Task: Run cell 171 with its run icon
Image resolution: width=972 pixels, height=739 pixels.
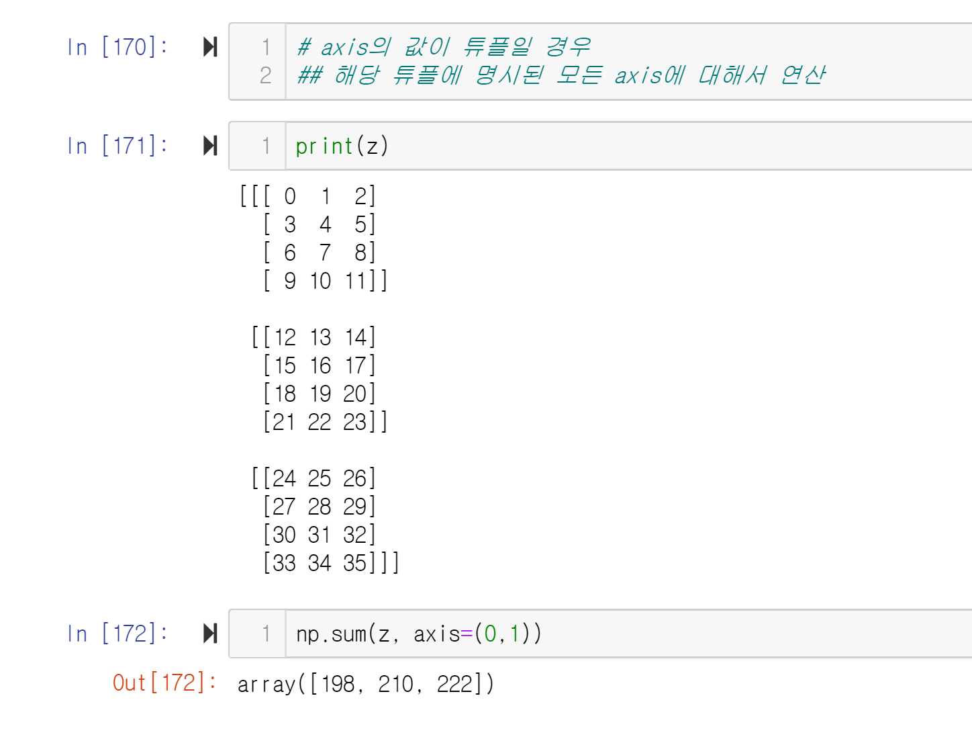Action: (x=210, y=146)
